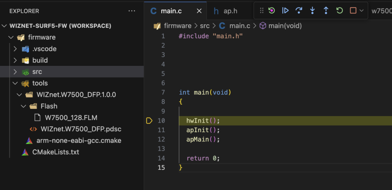
Task: Expand the src folder chevron
Action: 15,72
